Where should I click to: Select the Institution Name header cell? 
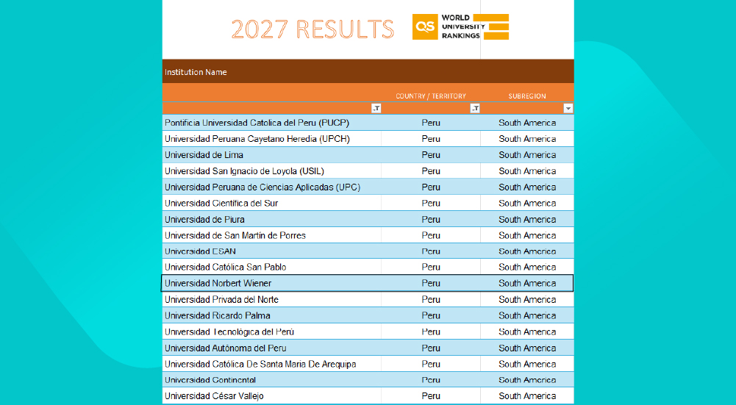[368, 72]
